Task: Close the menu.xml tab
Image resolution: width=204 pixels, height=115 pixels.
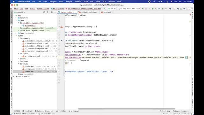Action: 112,12
